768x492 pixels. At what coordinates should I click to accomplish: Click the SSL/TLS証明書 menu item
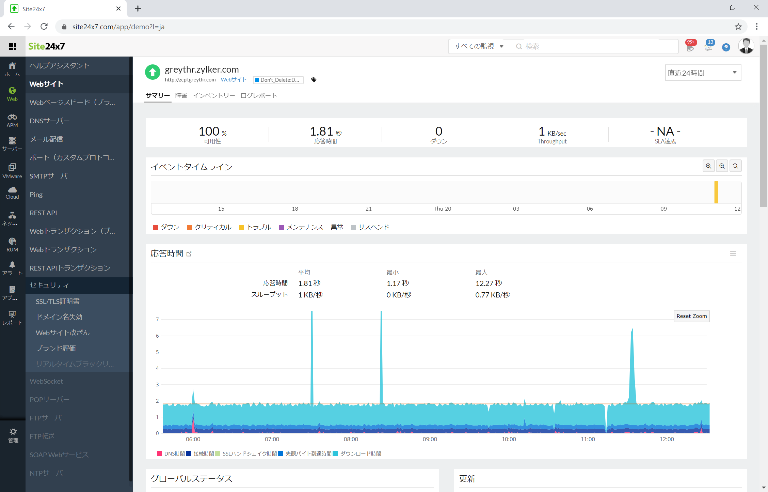pyautogui.click(x=57, y=301)
